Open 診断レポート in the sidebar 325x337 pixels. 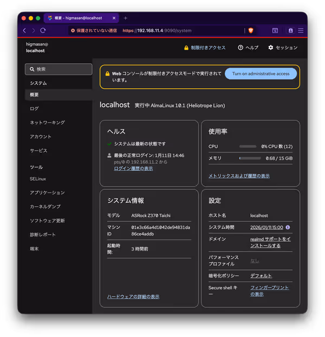coord(43,234)
